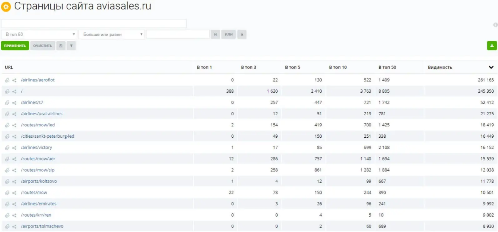Image resolution: width=498 pixels, height=232 pixels.
Task: Open the /airlines/emirates link
Action: point(38,204)
